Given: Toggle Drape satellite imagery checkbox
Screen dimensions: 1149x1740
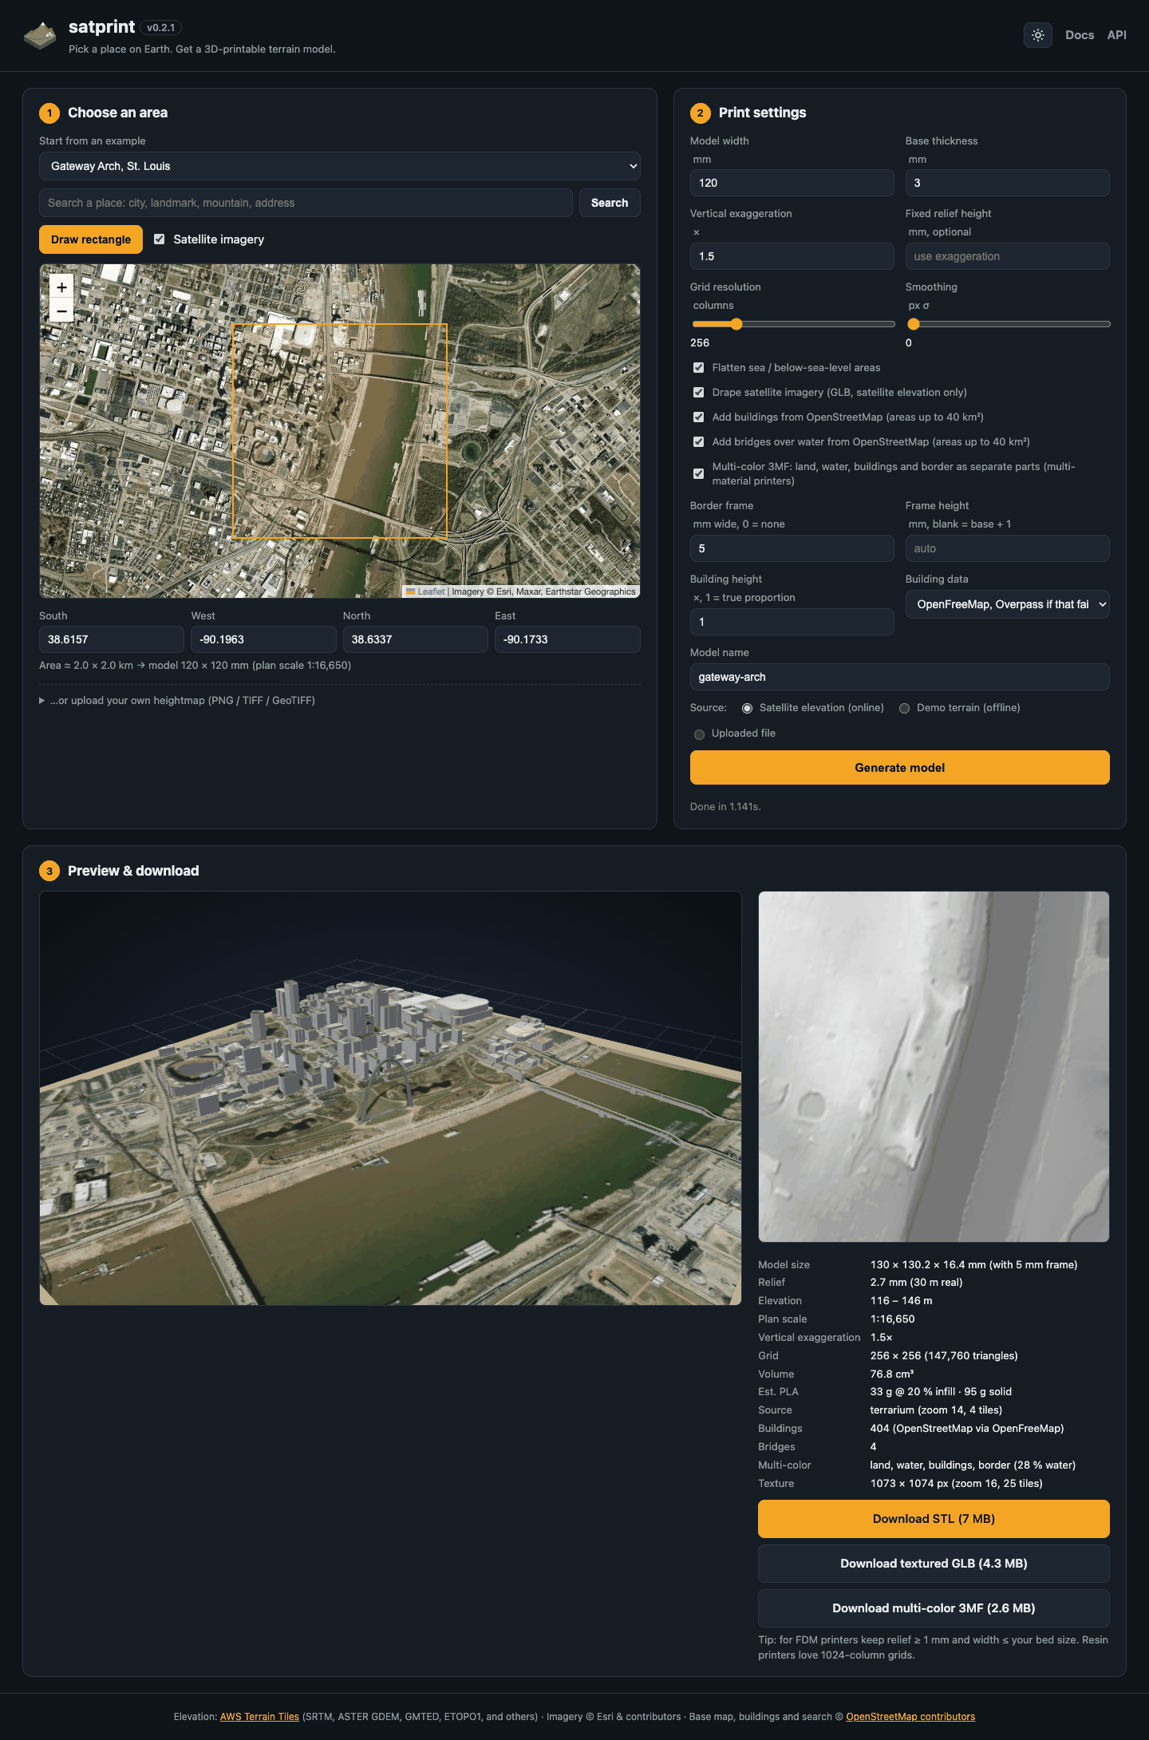Looking at the screenshot, I should click(x=699, y=393).
